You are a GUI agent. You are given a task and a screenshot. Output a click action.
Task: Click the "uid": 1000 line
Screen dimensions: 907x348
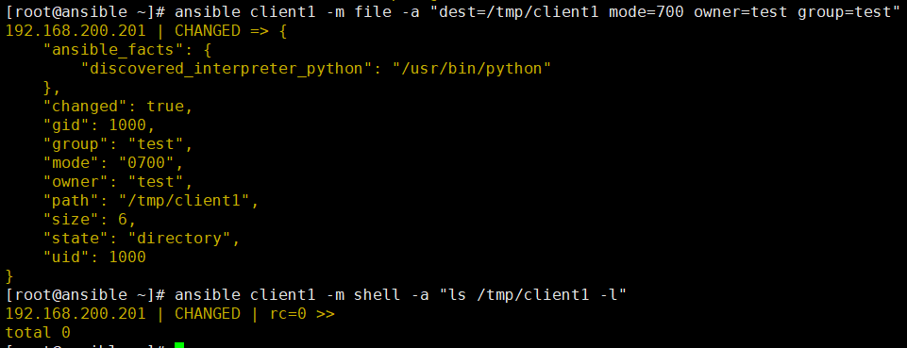pos(94,257)
